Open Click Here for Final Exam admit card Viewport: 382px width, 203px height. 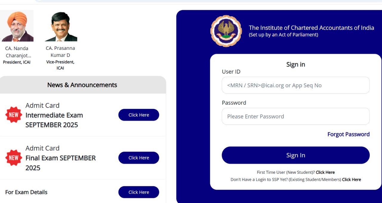coord(139,158)
